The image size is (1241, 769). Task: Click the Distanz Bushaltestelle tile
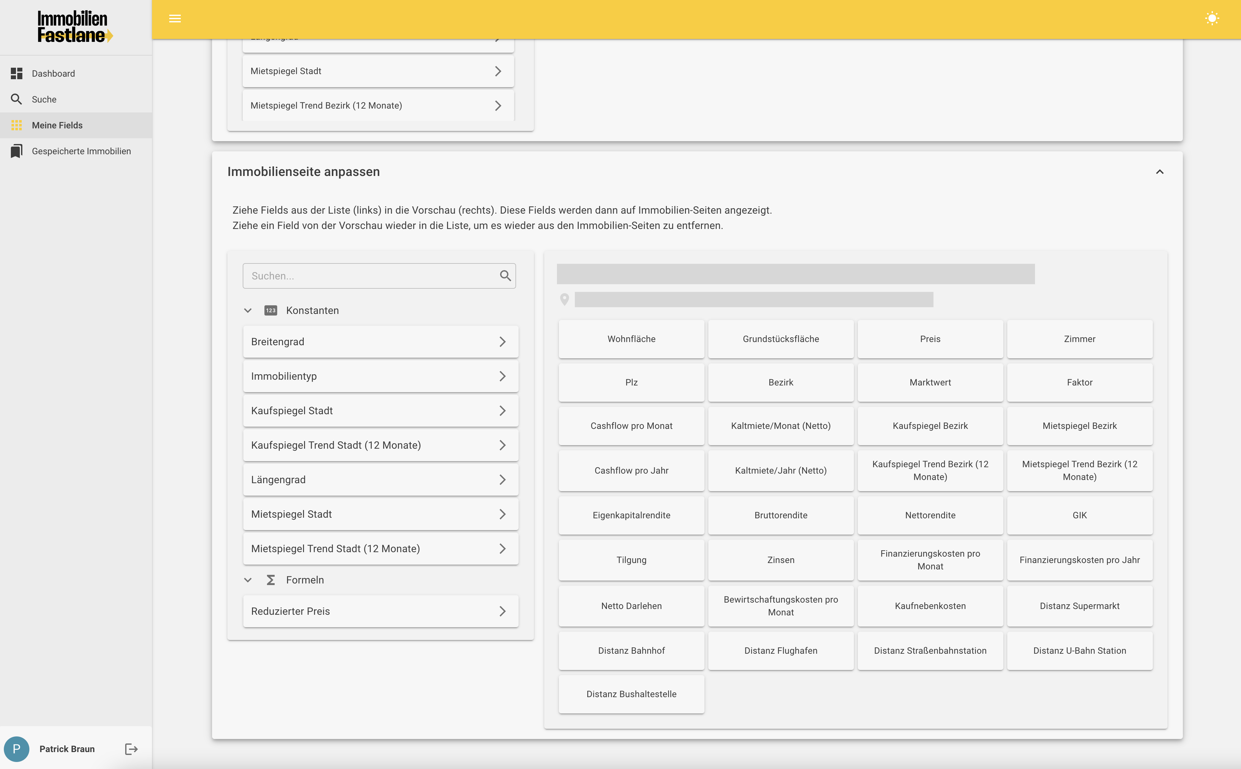pyautogui.click(x=631, y=694)
